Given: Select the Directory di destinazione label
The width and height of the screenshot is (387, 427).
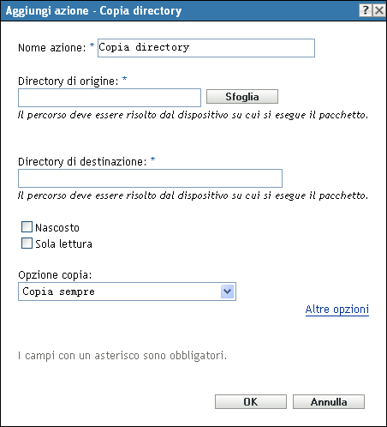Looking at the screenshot, I should [x=82, y=162].
